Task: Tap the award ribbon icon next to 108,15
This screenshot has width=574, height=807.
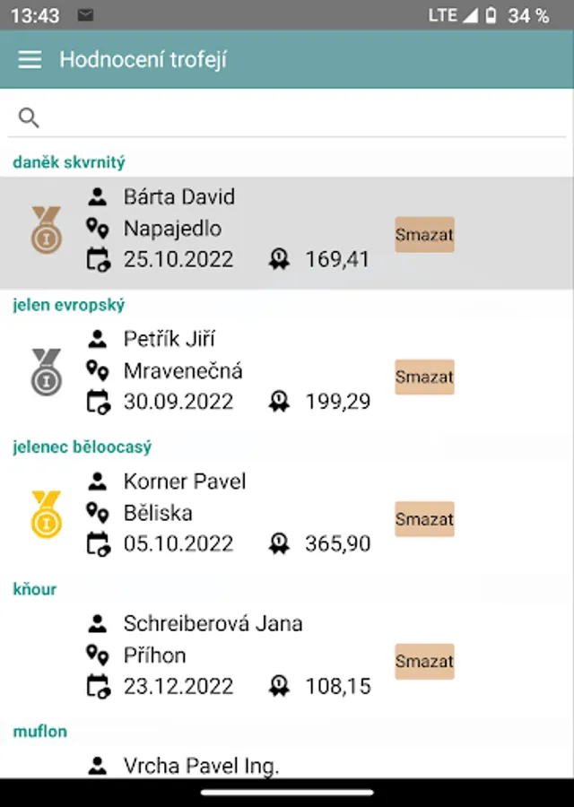Action: [279, 687]
